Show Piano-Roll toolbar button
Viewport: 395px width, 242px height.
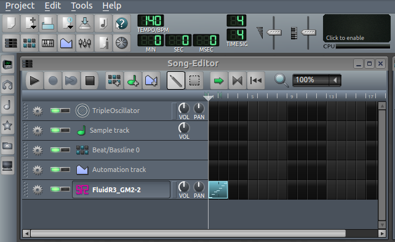48,43
